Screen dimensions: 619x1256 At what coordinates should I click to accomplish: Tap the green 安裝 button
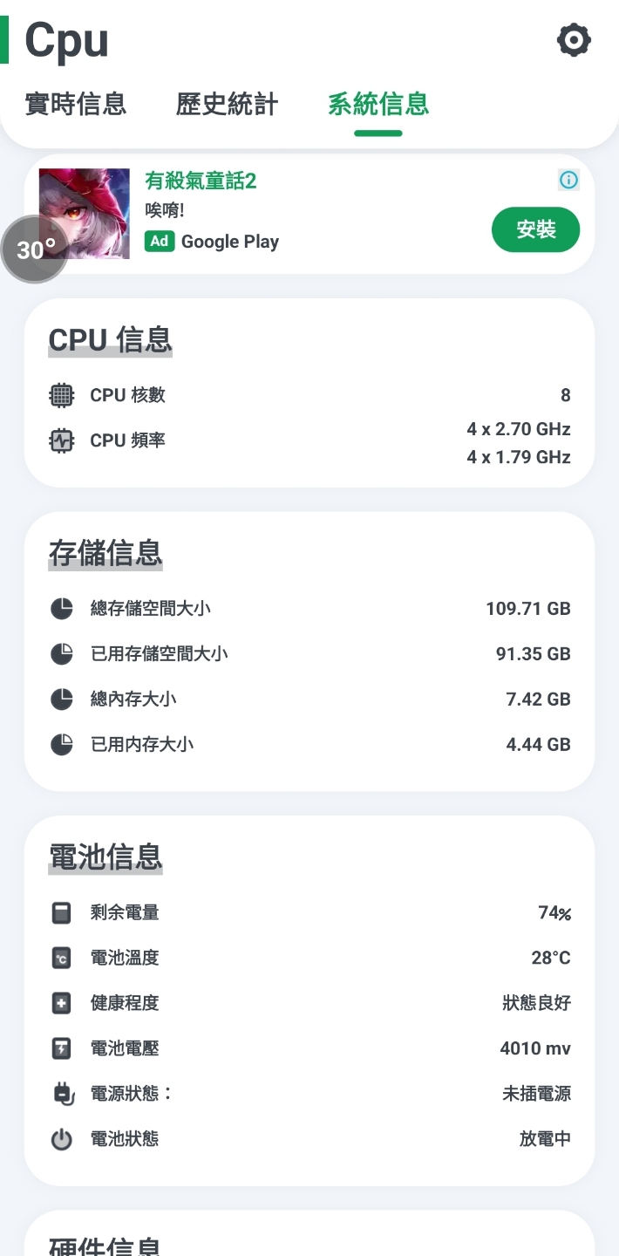(x=535, y=229)
